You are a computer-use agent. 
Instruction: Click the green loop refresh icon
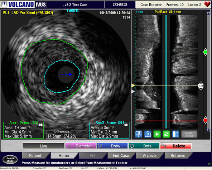(166, 134)
